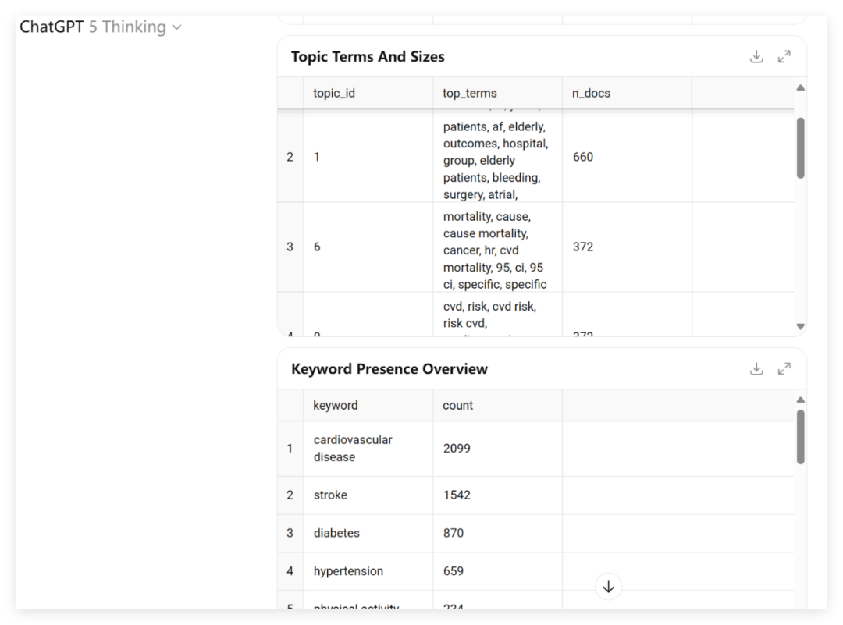843x625 pixels.
Task: Select the cardiovascular disease keyword cell
Action: tap(368, 448)
